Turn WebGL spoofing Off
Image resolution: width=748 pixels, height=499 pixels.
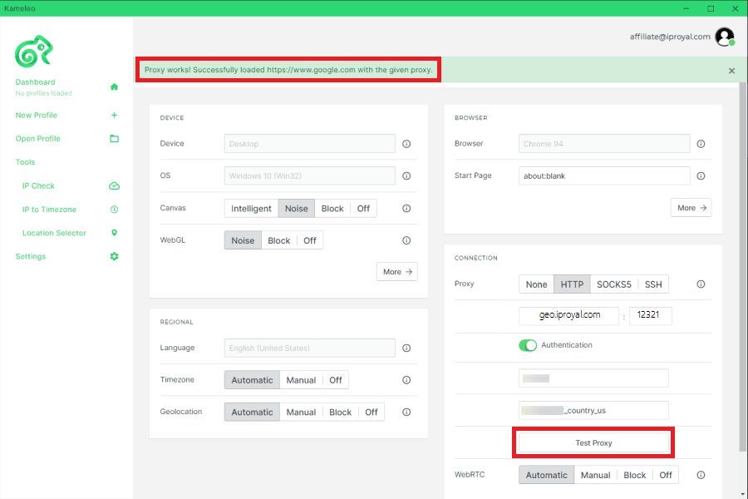click(310, 240)
